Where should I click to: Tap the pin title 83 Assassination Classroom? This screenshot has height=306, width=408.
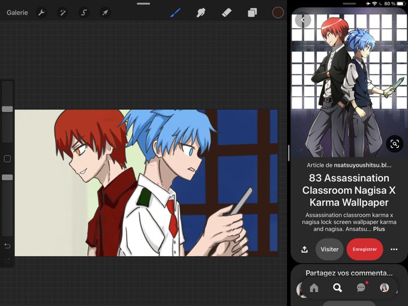click(349, 190)
